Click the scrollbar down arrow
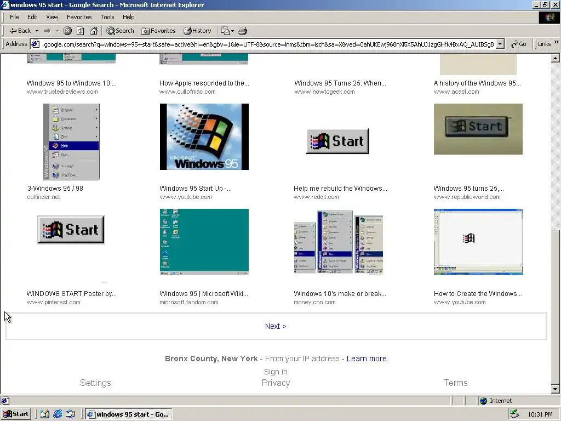 (x=556, y=389)
